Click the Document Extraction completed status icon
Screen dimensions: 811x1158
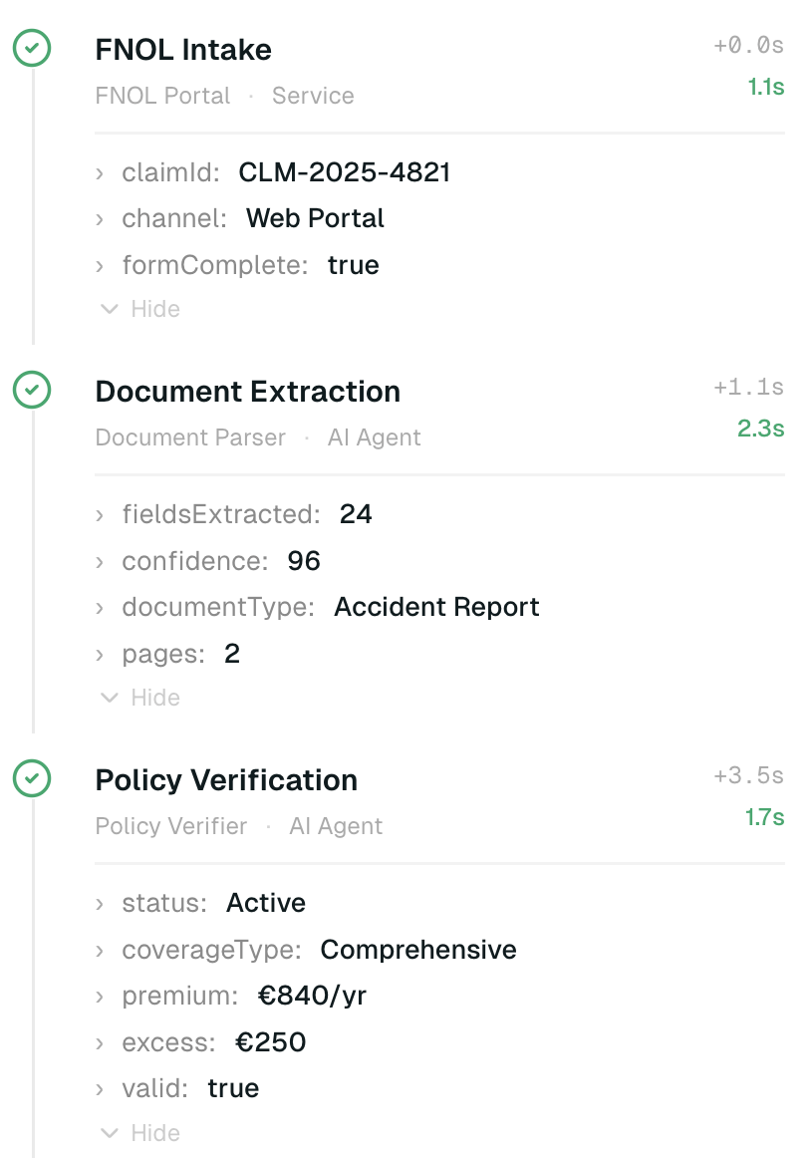pyautogui.click(x=32, y=390)
